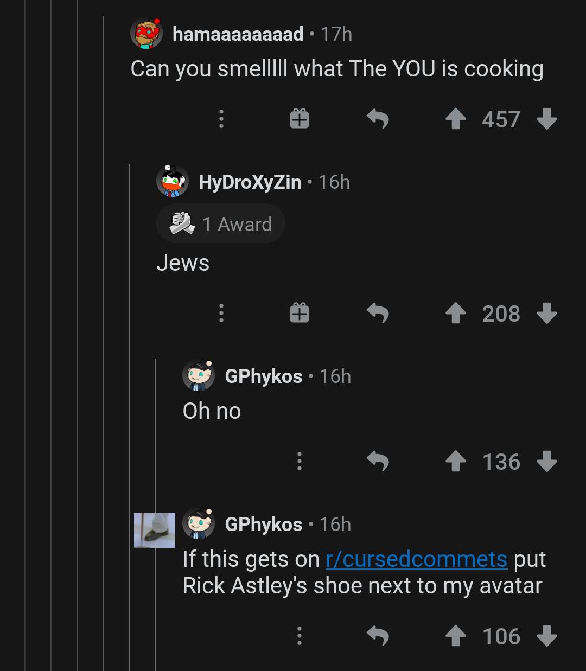
Task: View the "1 Award" given to HyDroXyZin
Action: [220, 223]
